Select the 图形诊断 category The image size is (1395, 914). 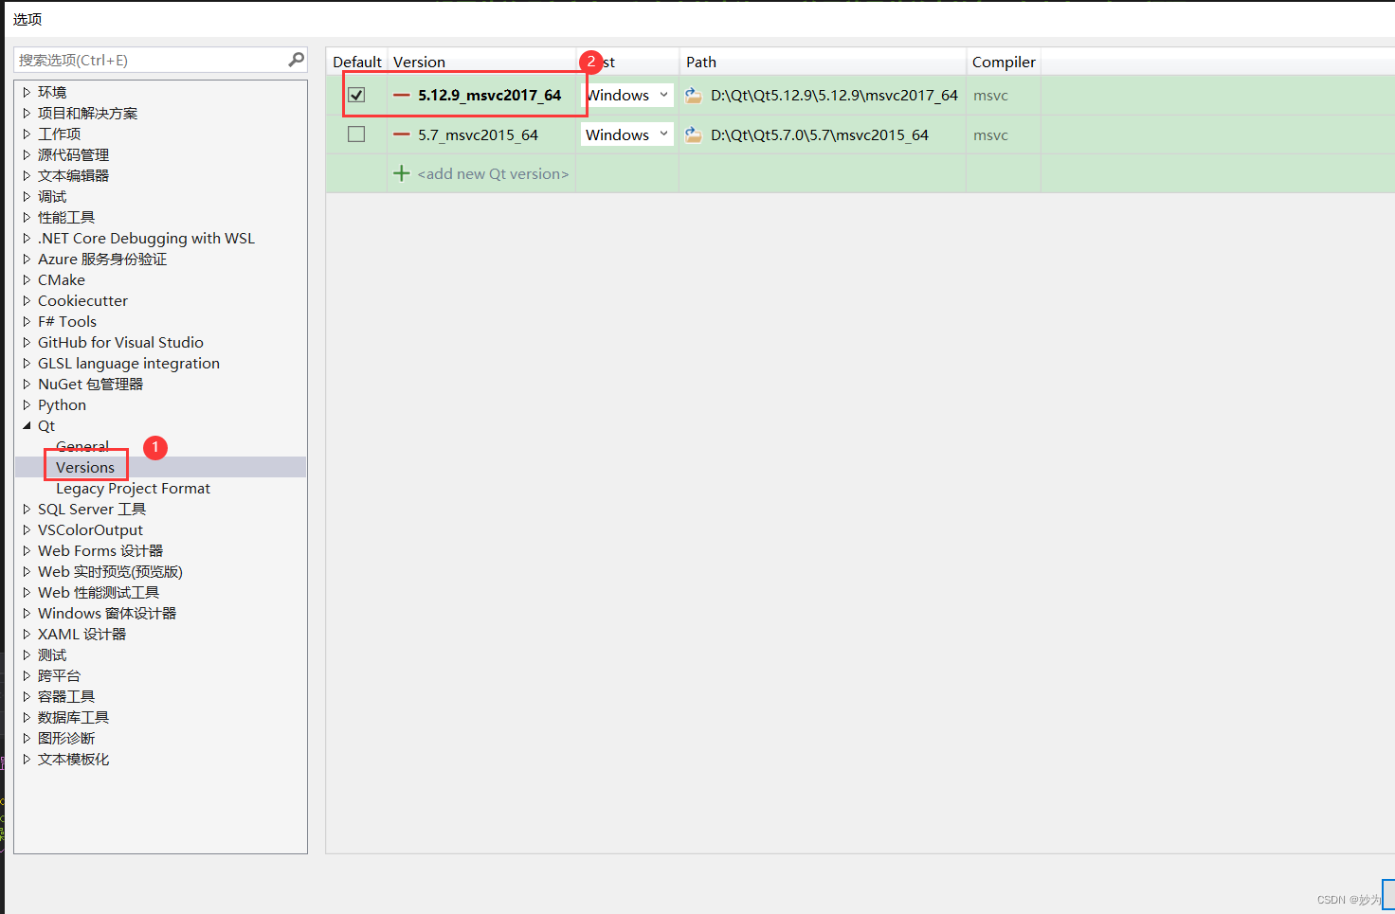click(66, 738)
